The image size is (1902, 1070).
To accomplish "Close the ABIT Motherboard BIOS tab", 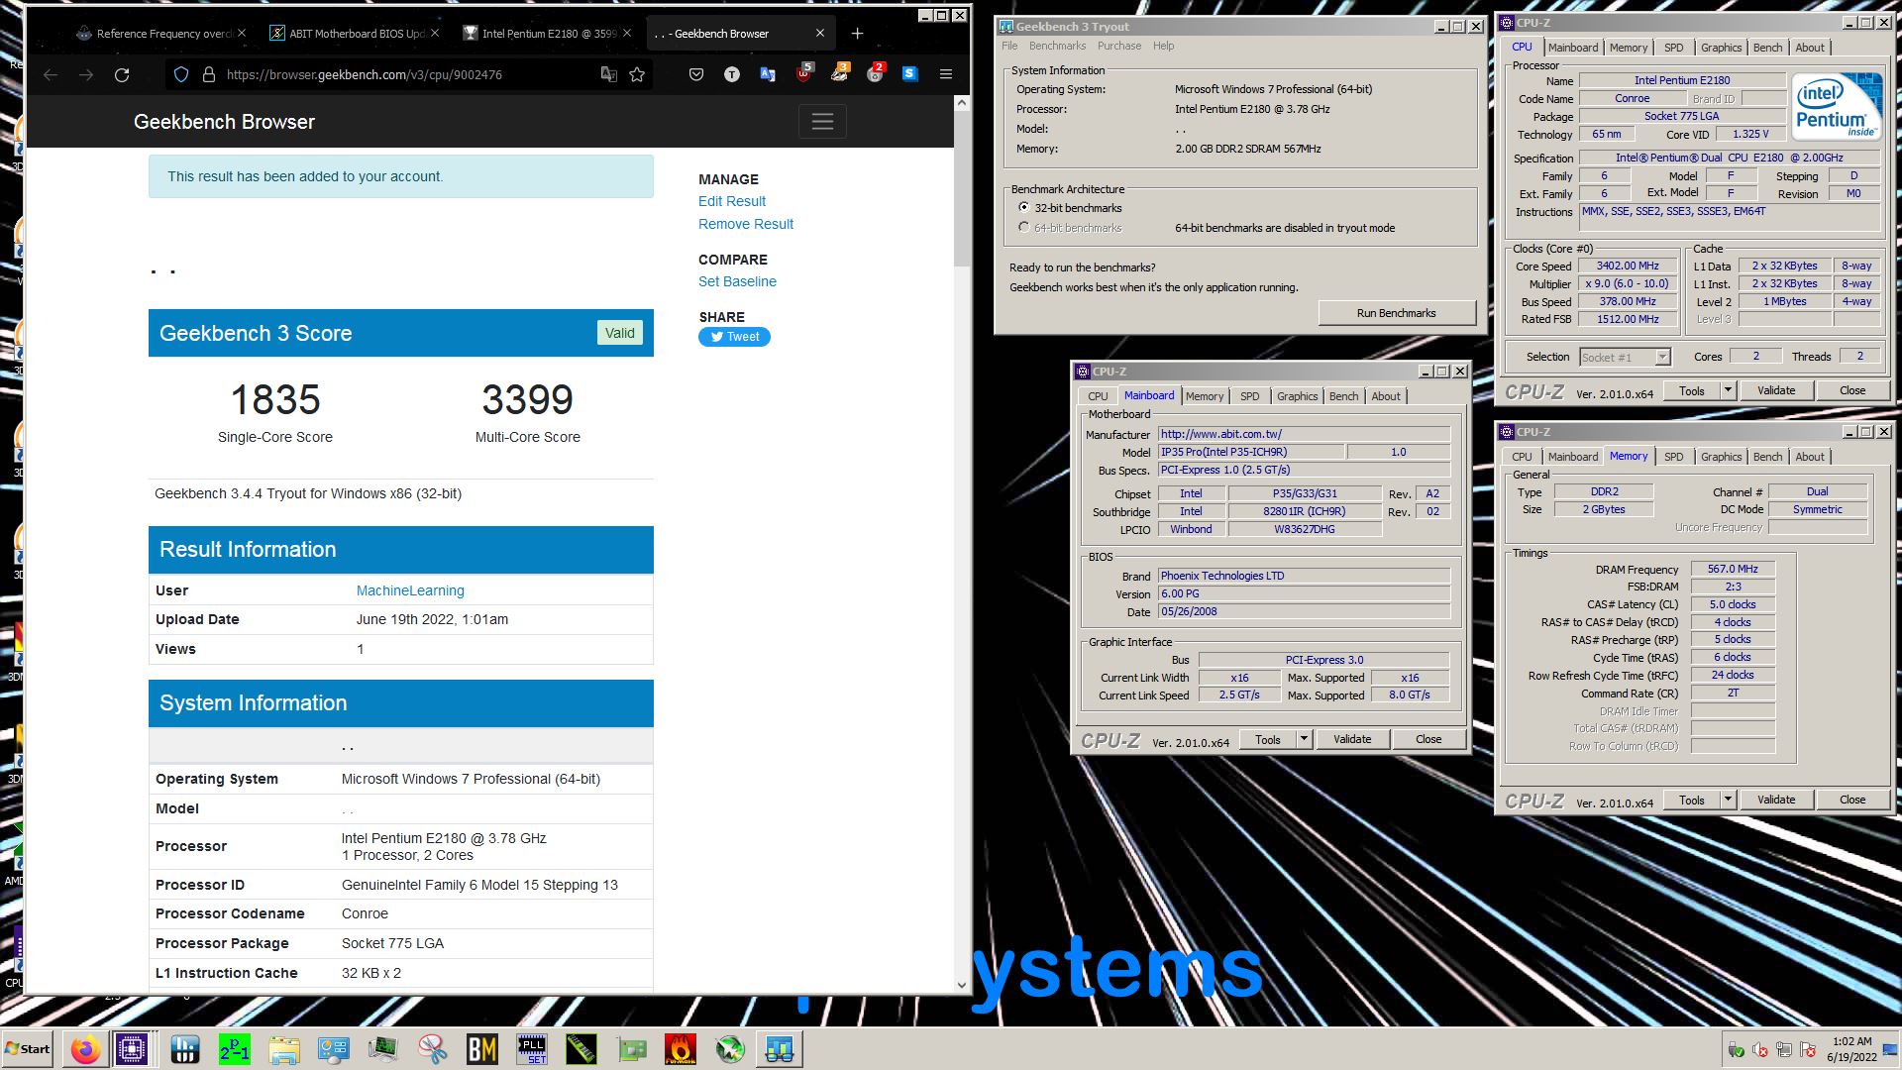I will [435, 34].
